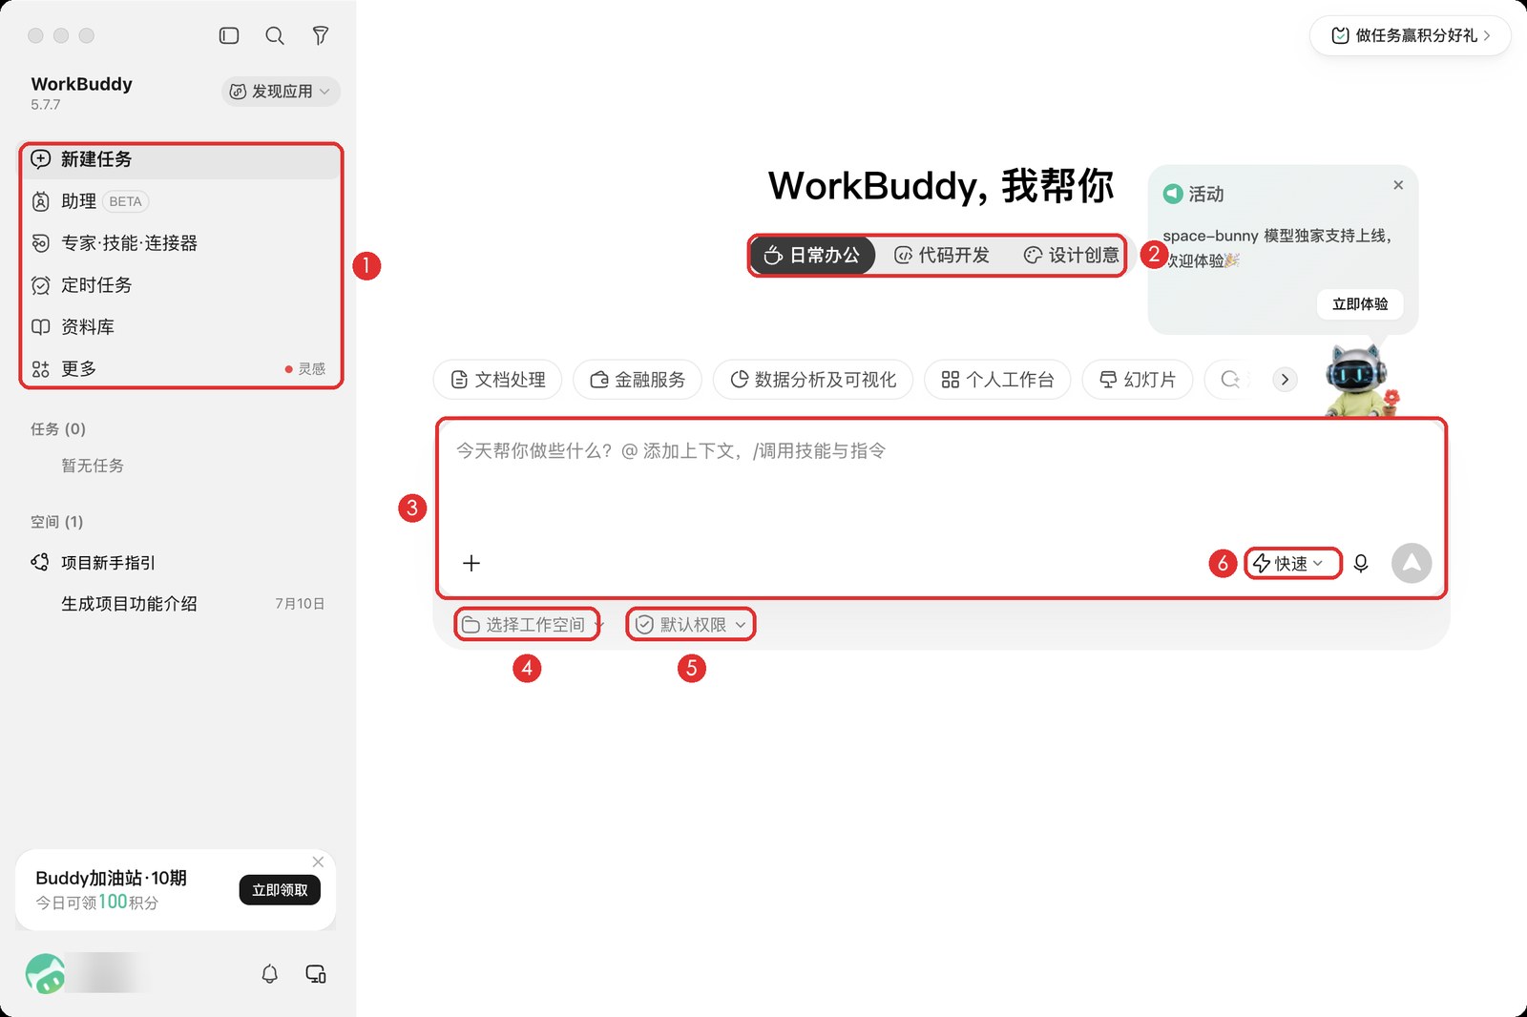This screenshot has width=1527, height=1017.
Task: Toggle the sidebar panel icon
Action: tap(229, 35)
